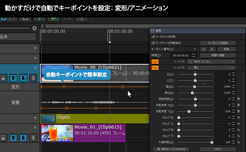Expand the Clip05 track with double chevron
Image resolution: width=246 pixels, height=152 pixels.
pos(35,118)
